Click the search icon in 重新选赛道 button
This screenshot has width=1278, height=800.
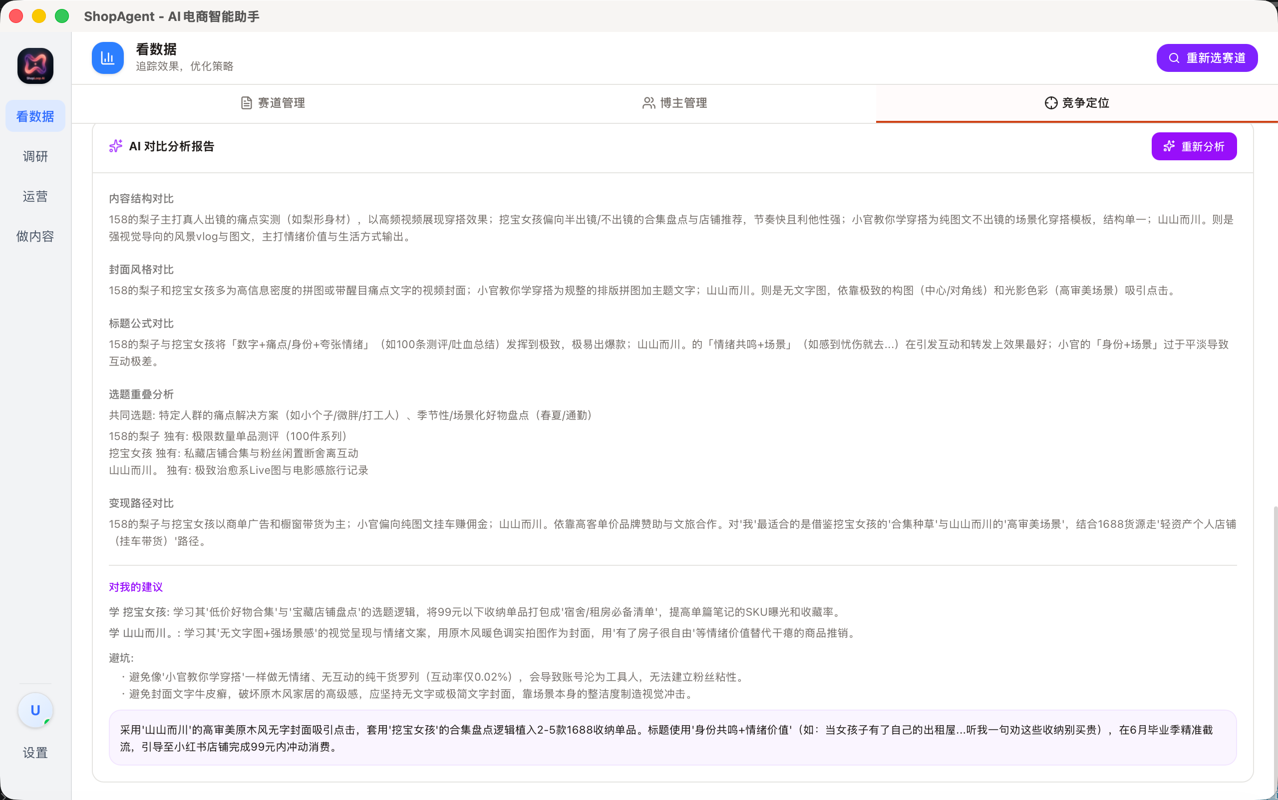(x=1174, y=58)
